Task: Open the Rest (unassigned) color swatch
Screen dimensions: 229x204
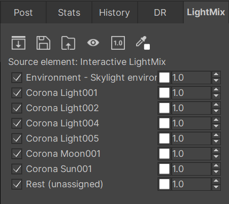Action: pos(165,184)
